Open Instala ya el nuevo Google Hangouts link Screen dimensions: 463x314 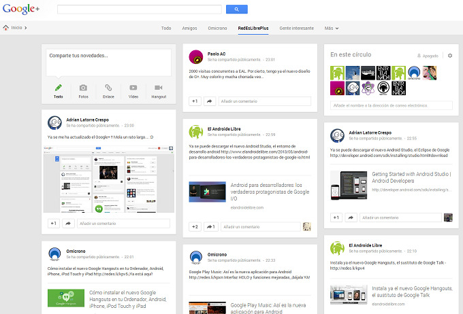point(412,292)
